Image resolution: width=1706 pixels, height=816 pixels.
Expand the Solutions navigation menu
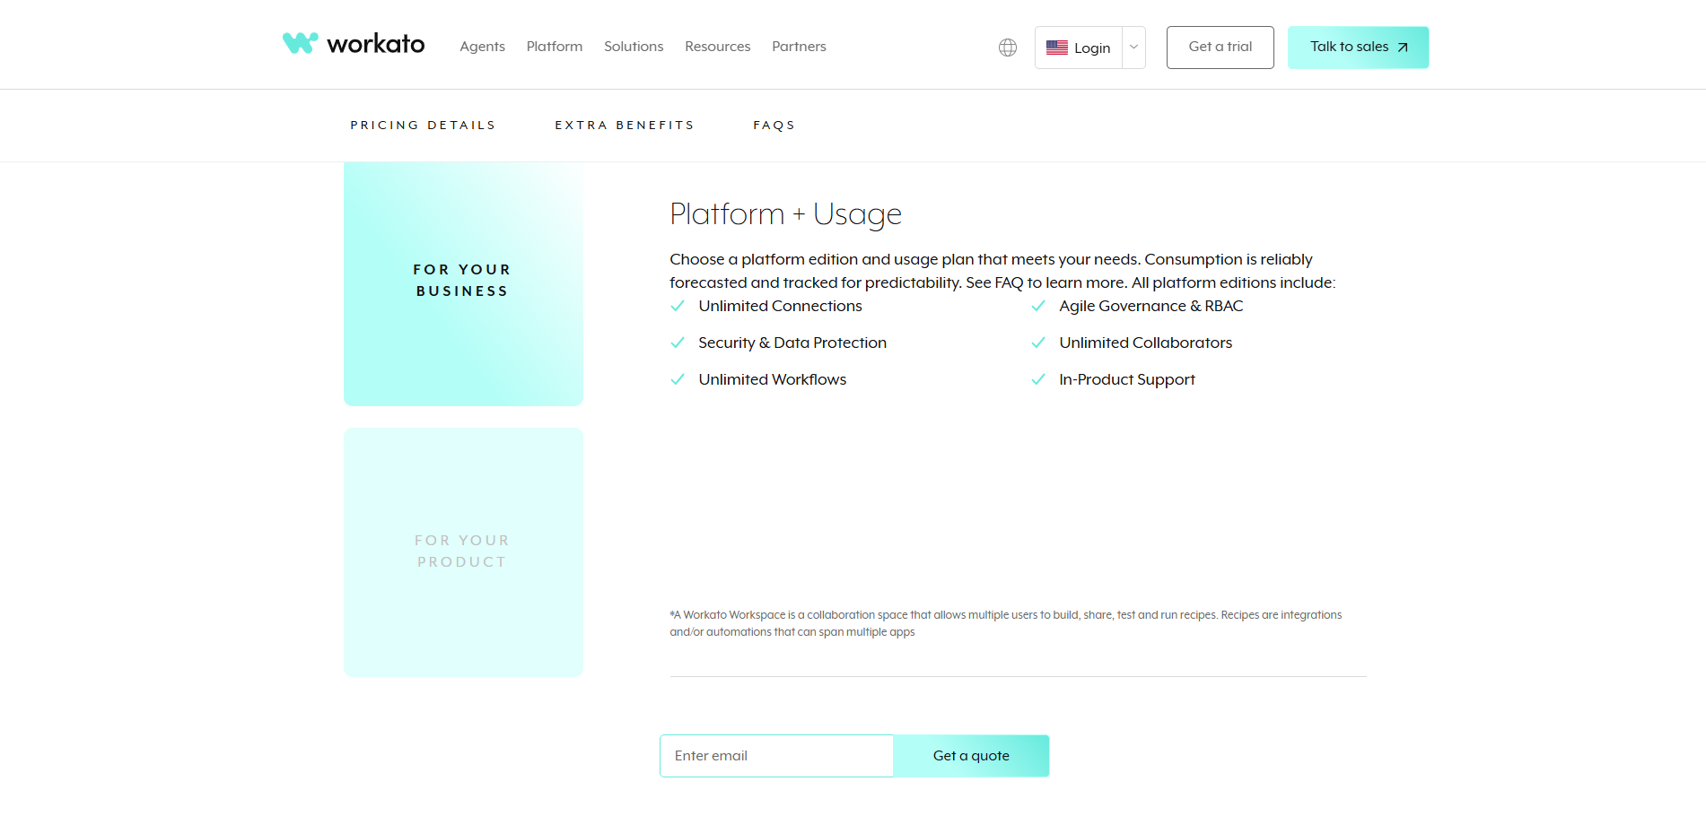pyautogui.click(x=634, y=47)
